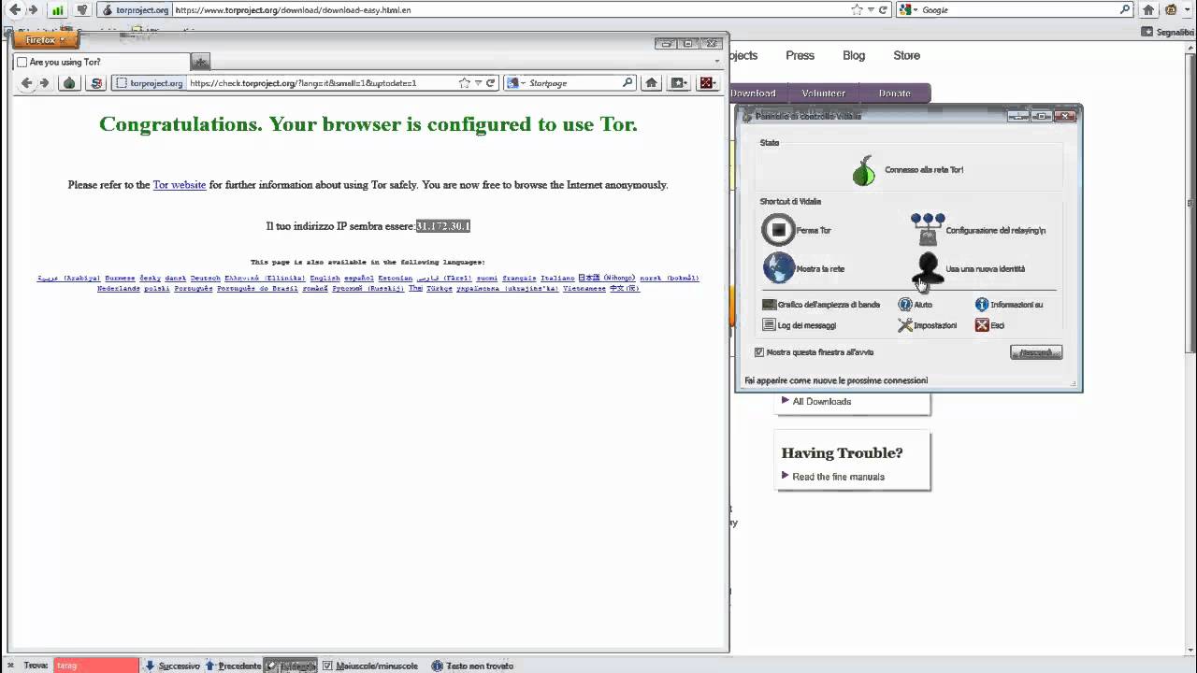Viewport: 1197px width, 673px height.
Task: Click the Trova find text field
Action: (95, 666)
